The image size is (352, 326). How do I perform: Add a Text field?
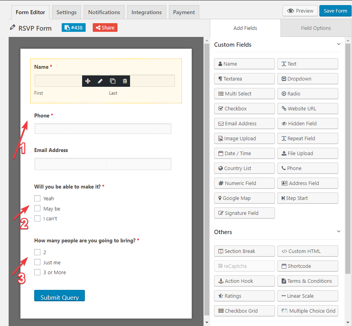[308, 64]
